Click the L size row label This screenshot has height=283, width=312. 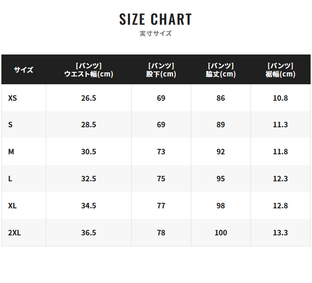pos(10,179)
